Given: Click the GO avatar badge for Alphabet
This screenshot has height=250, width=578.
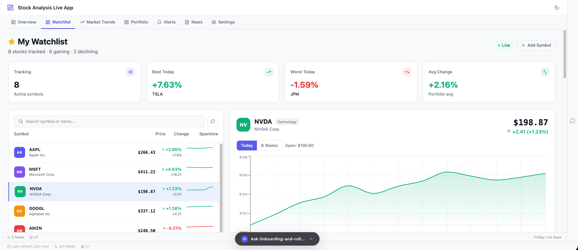Looking at the screenshot, I should tap(19, 211).
